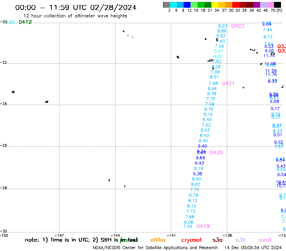Click the longitude axis label -141
The width and height of the screenshot is (286, 251).
coord(171,236)
